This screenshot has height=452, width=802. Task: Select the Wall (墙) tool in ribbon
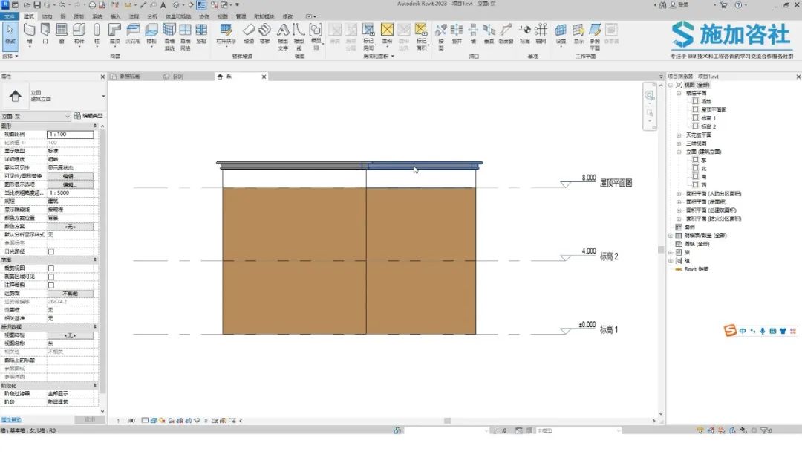pyautogui.click(x=30, y=33)
